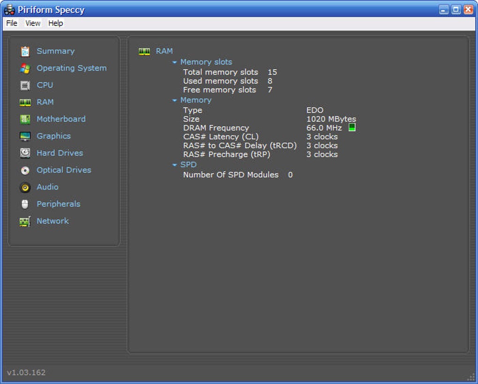Viewport: 478px width, 384px height.
Task: Show the Optical Drives section
Action: pyautogui.click(x=64, y=170)
